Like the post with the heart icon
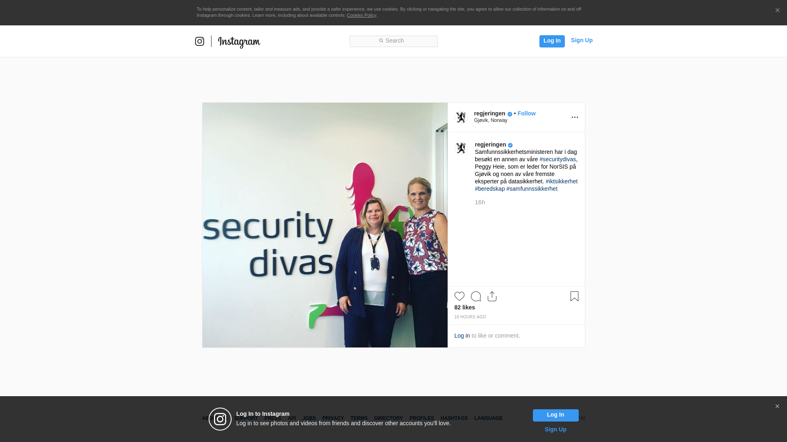787x442 pixels. pyautogui.click(x=459, y=296)
